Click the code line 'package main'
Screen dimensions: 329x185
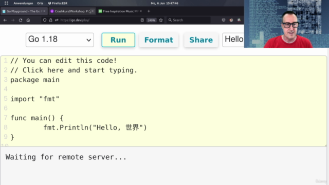[35, 80]
